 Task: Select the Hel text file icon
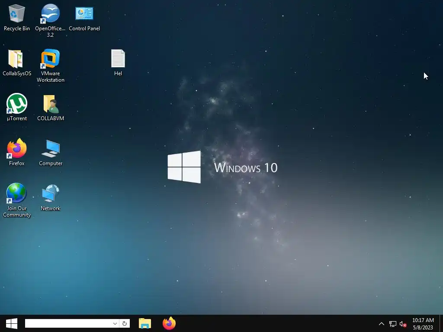[118, 63]
